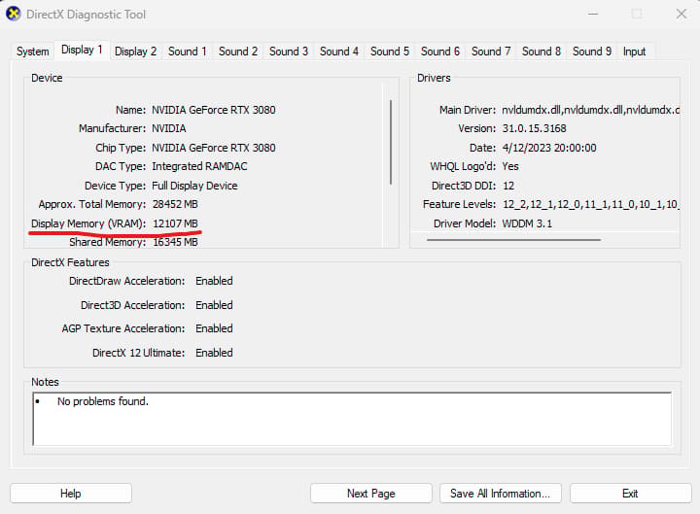The image size is (700, 514).
Task: Go to the Sound 9 tab
Action: click(x=591, y=51)
